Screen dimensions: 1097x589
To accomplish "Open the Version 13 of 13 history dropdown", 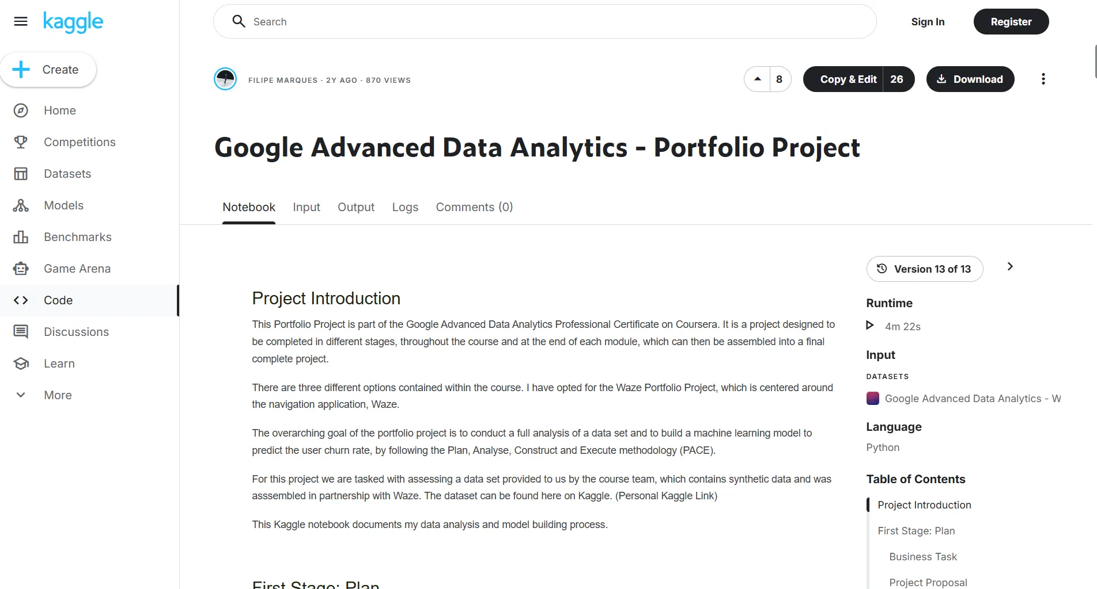I will coord(925,269).
